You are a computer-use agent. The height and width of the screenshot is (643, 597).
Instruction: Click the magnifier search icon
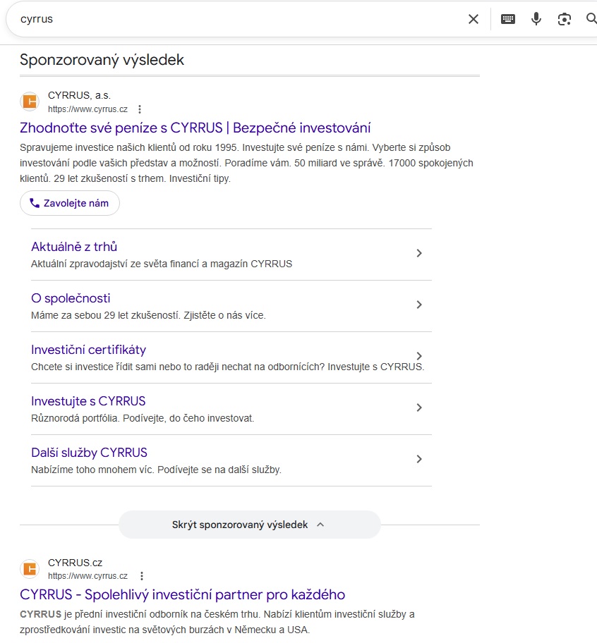[x=591, y=19]
